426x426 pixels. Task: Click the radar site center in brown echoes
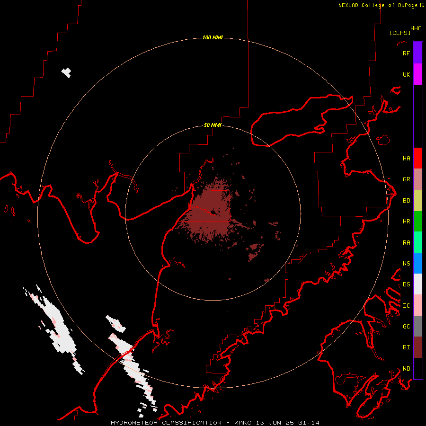[x=213, y=213]
